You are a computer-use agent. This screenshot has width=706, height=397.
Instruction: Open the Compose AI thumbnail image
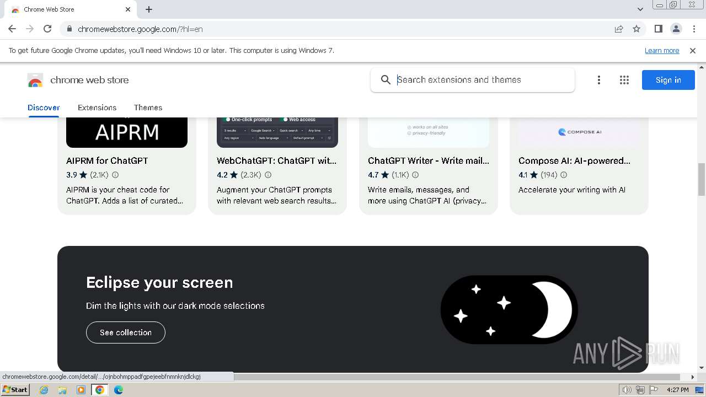pyautogui.click(x=579, y=132)
